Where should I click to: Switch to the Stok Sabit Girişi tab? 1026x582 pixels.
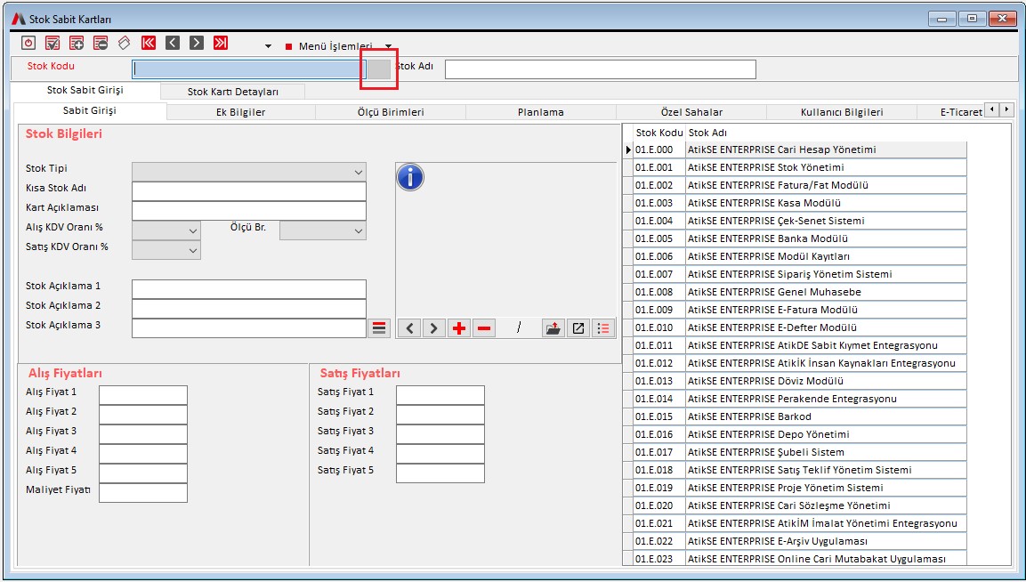(85, 91)
